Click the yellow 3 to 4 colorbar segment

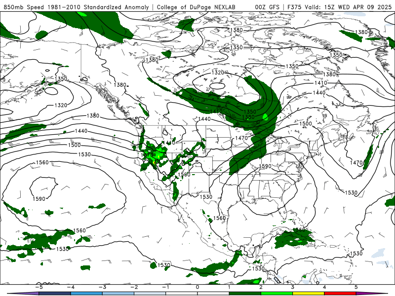[308, 294]
